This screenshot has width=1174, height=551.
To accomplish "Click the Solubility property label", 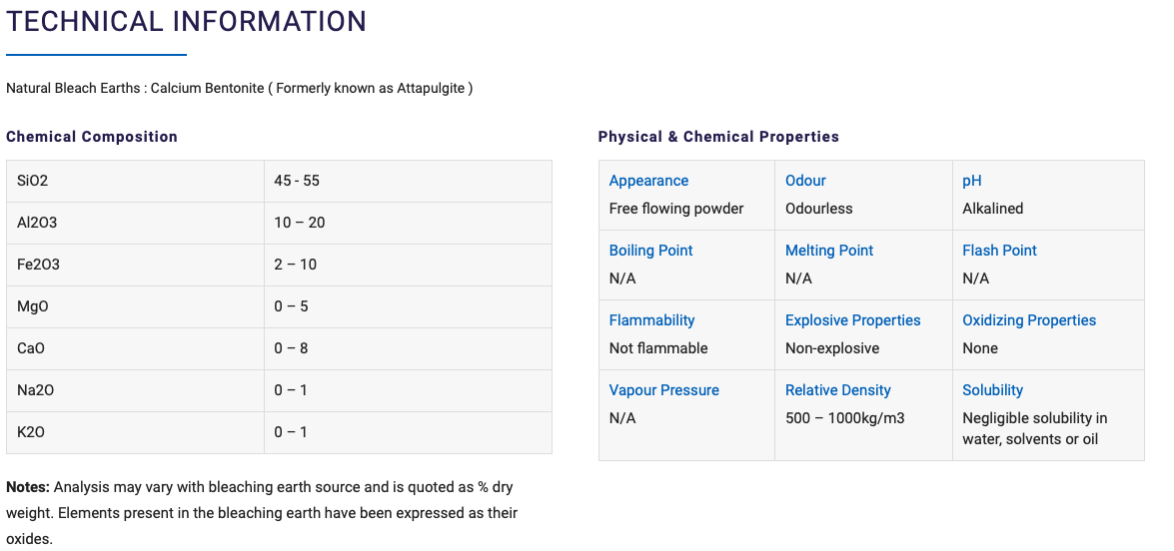I will coord(992,390).
